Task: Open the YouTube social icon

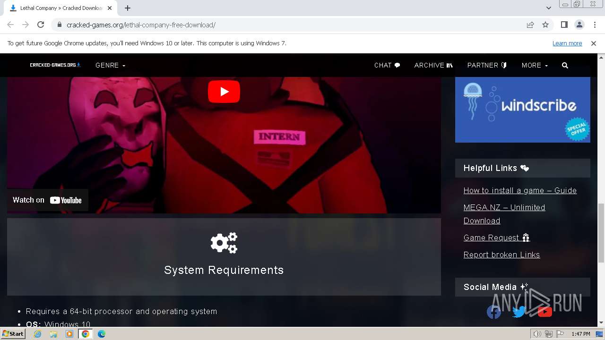Action: [544, 312]
